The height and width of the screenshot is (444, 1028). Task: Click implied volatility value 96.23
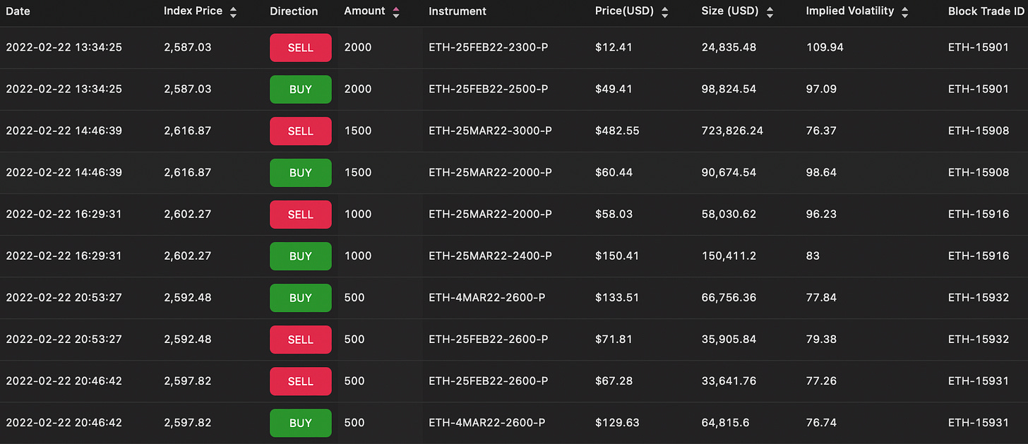(x=821, y=214)
